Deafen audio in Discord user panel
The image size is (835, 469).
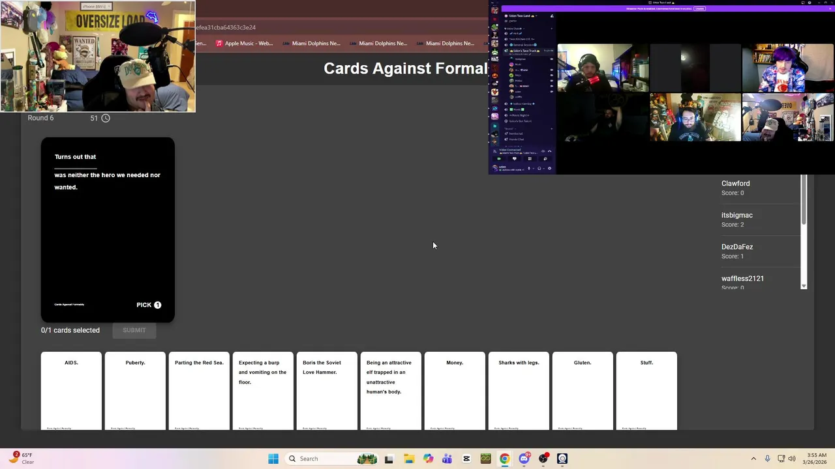pos(539,168)
